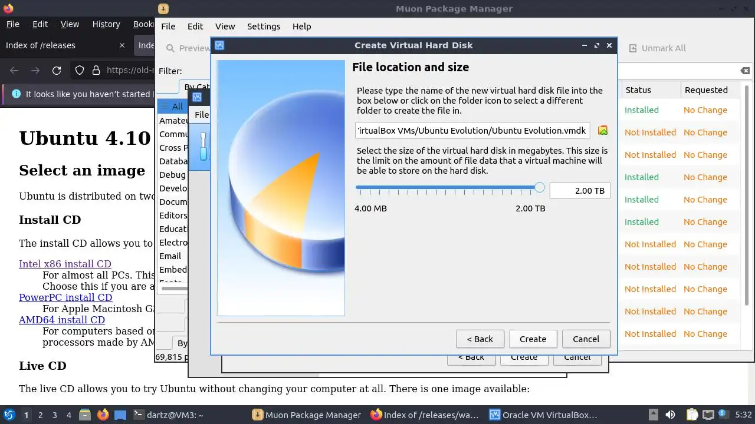Viewport: 755px width, 424px height.
Task: Open the Firefox File menu
Action: (x=12, y=24)
